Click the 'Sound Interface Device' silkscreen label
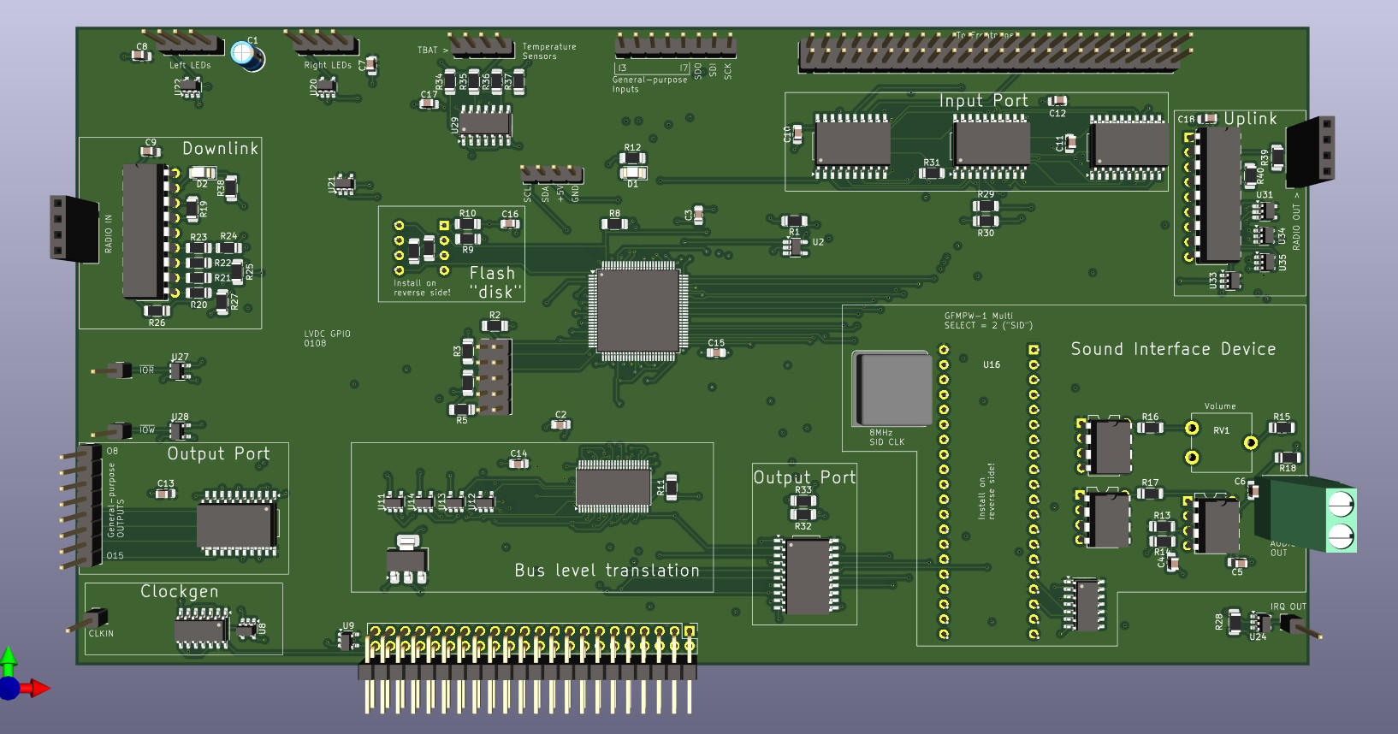The width and height of the screenshot is (1398, 734). coord(1172,349)
